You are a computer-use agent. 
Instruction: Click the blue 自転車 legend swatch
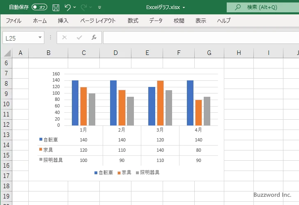(x=96, y=173)
